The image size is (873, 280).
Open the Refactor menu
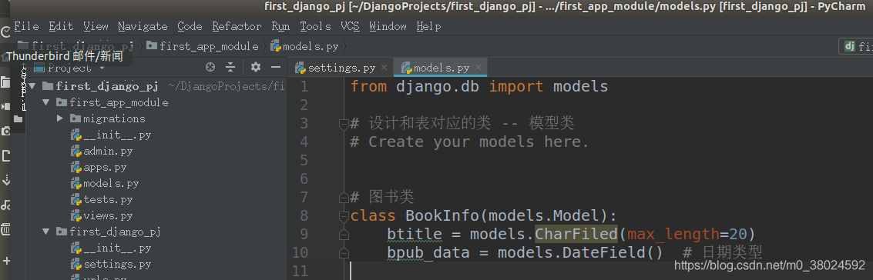[x=237, y=26]
